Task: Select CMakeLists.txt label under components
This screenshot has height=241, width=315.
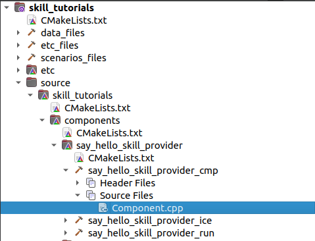Action: [x=109, y=133]
